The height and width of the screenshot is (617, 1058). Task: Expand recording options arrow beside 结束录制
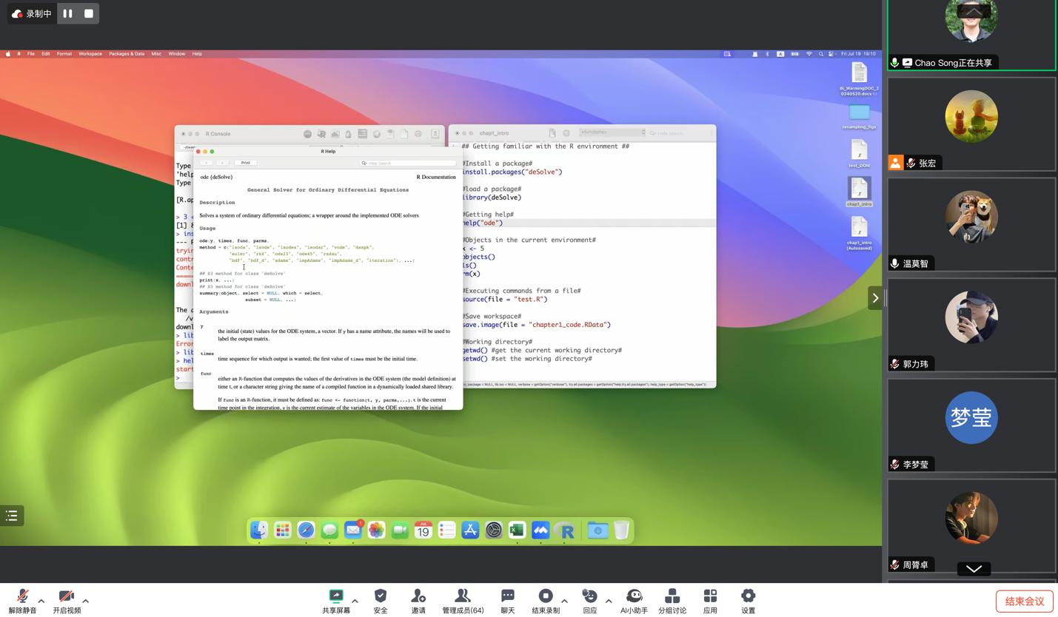(x=565, y=601)
